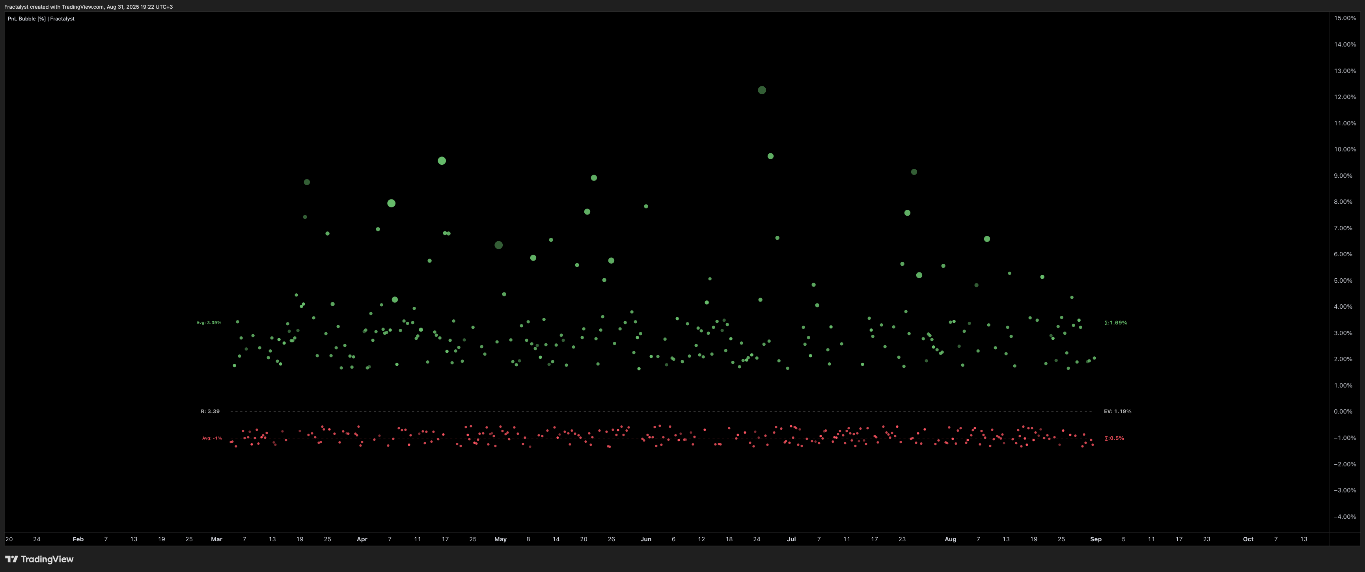Click the large green bubble near 9.50% in mid April
The width and height of the screenshot is (1365, 572).
pos(442,160)
